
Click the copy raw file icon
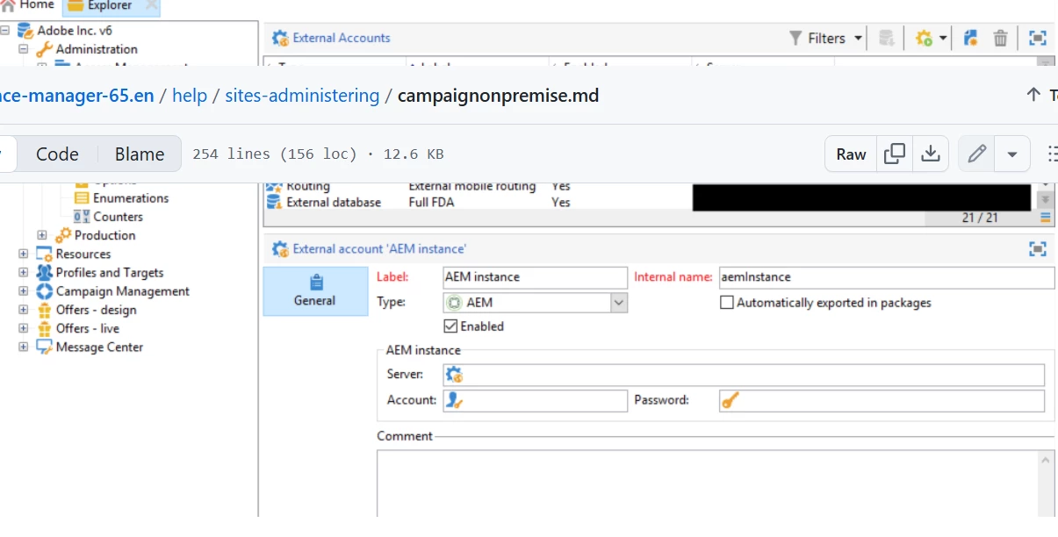tap(895, 154)
